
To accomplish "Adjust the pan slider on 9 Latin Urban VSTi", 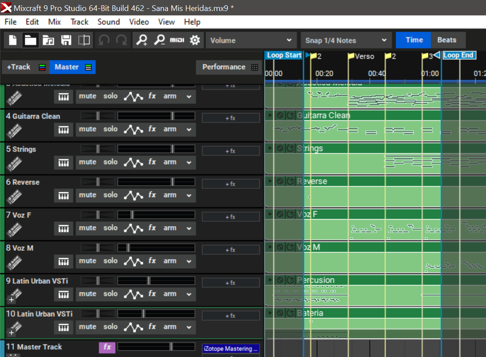I will pyautogui.click(x=97, y=281).
